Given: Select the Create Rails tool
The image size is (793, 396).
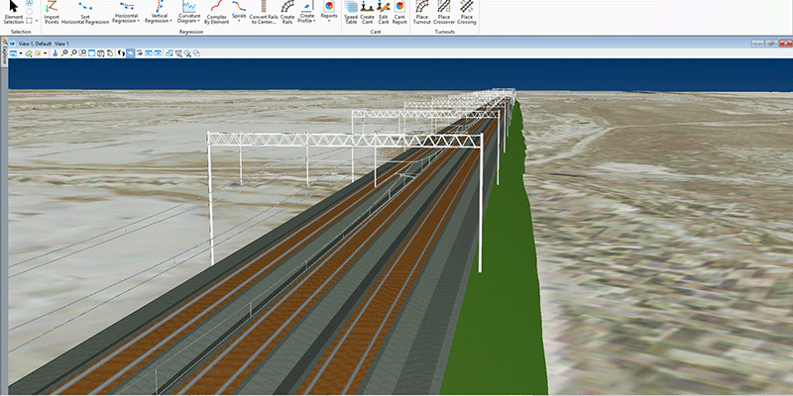Looking at the screenshot, I should pos(286,12).
